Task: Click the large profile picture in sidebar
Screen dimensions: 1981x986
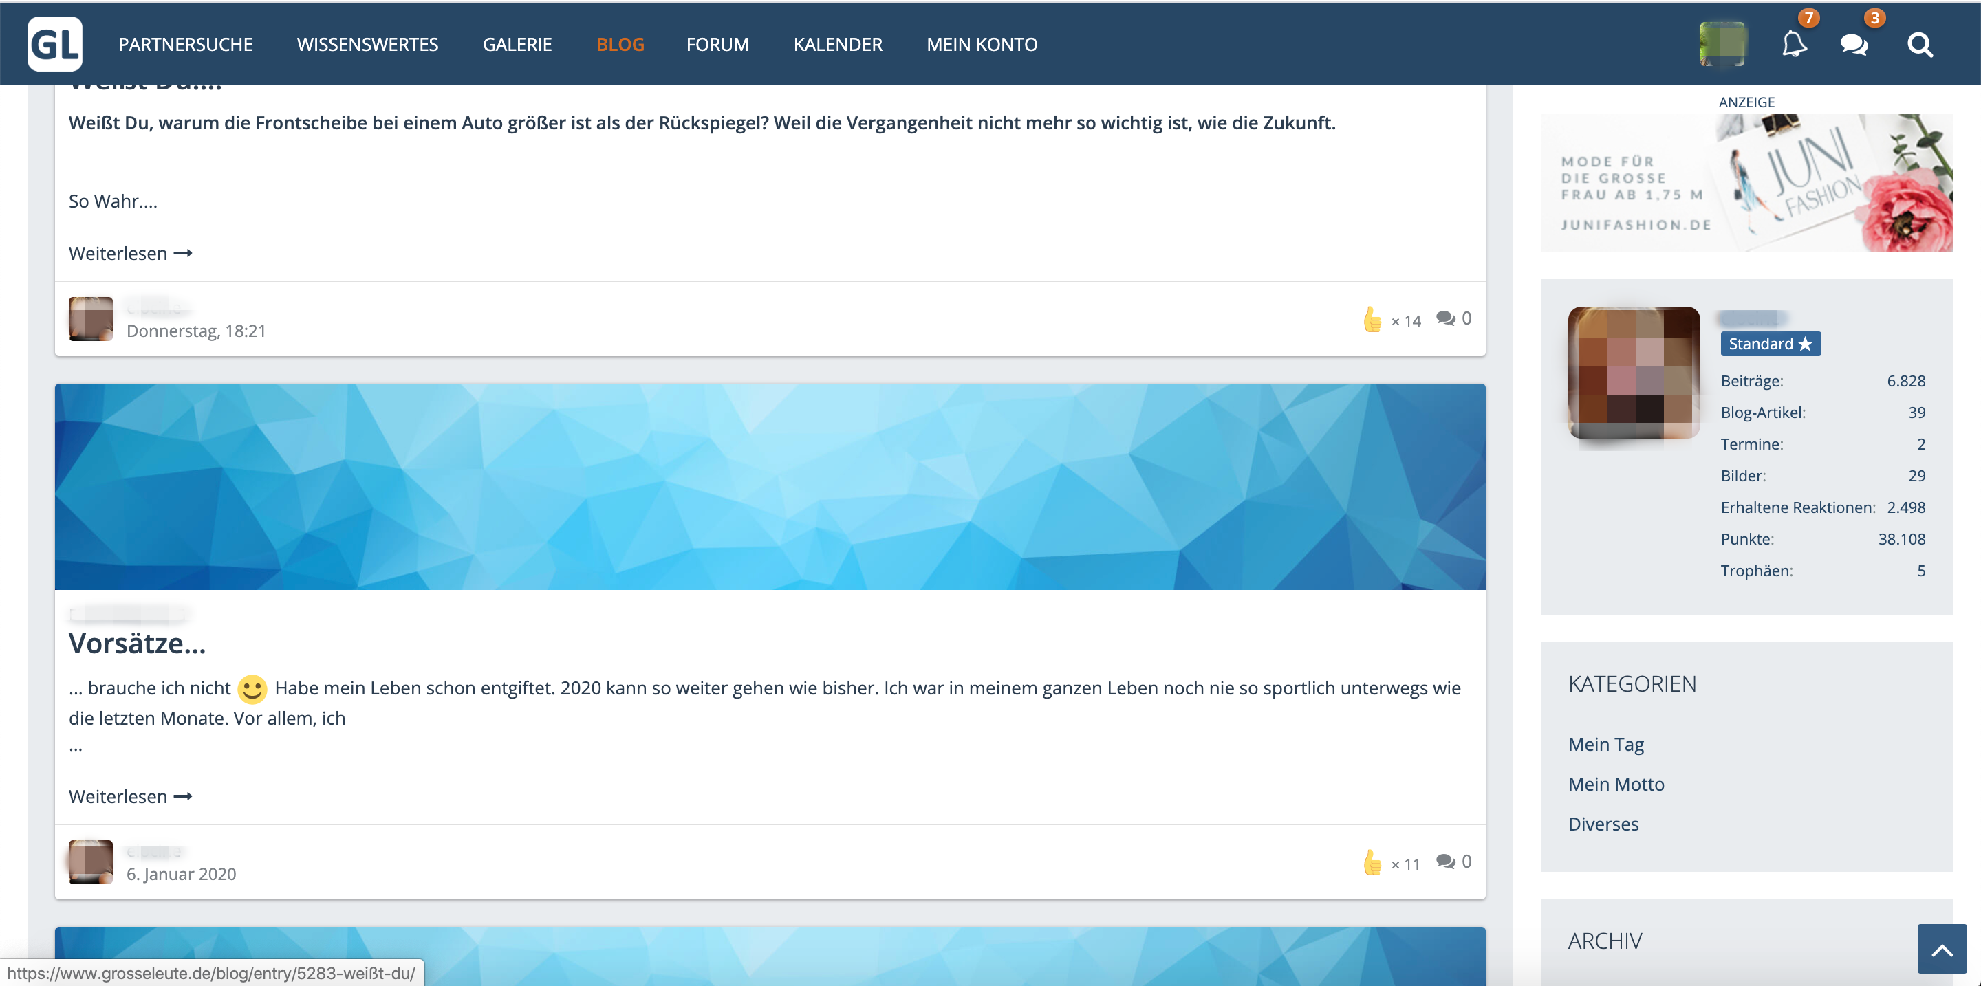Action: pyautogui.click(x=1634, y=373)
